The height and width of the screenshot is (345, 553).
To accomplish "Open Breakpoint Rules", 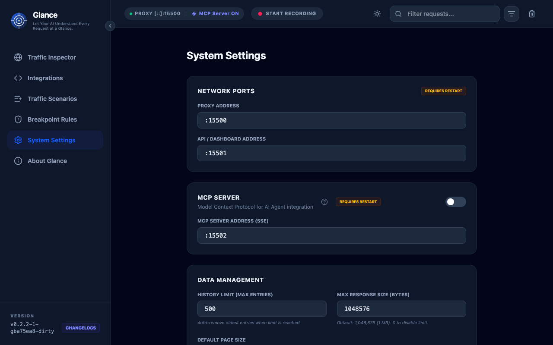I will [x=52, y=119].
